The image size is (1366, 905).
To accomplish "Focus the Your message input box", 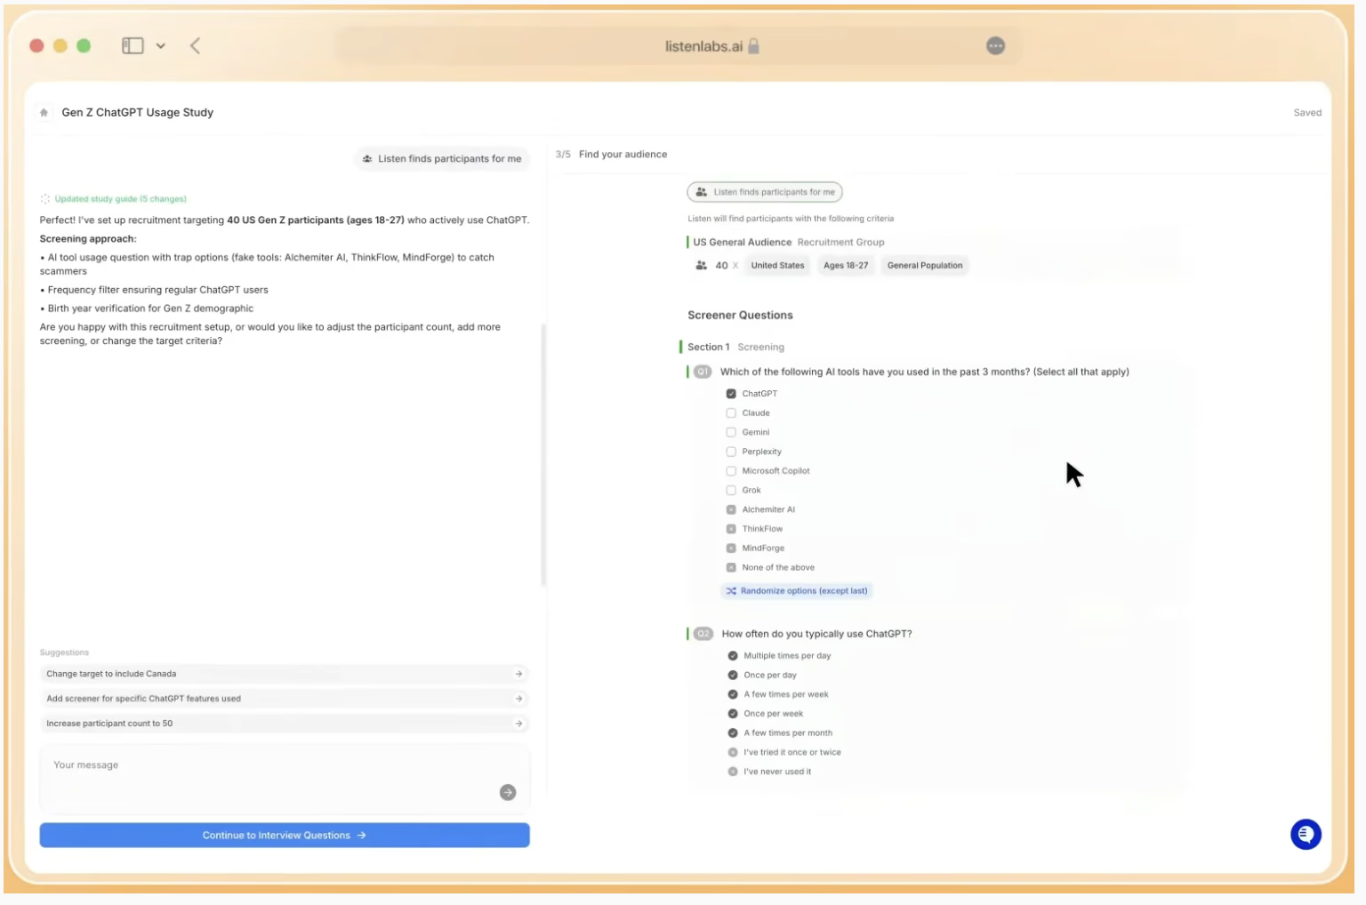I will [x=285, y=779].
